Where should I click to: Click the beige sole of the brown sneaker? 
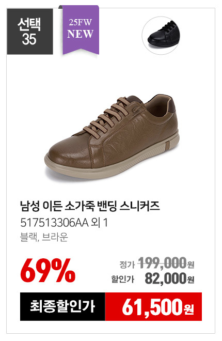pos(112,162)
